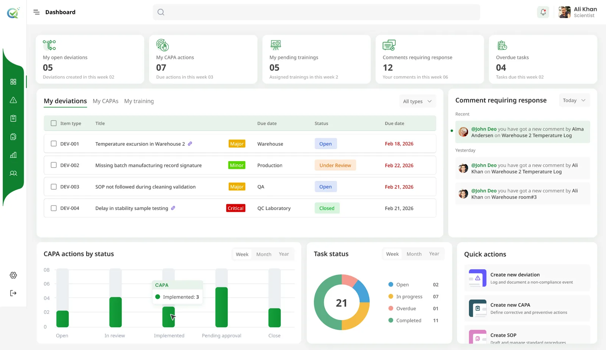606x350 pixels.
Task: Open the notifications bell
Action: pyautogui.click(x=543, y=12)
